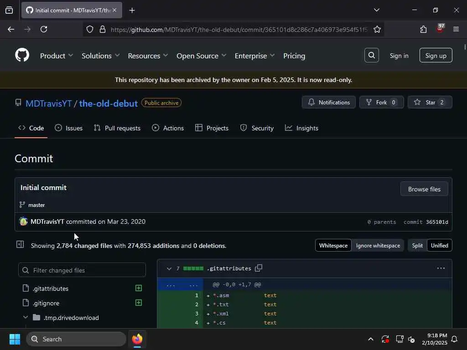Expand the Resources dropdown menu
Viewport: 467px width, 350px height.
(x=148, y=56)
